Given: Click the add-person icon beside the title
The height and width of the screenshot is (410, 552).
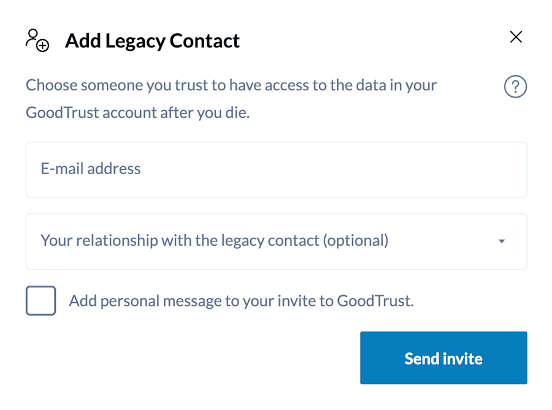Looking at the screenshot, I should [37, 40].
